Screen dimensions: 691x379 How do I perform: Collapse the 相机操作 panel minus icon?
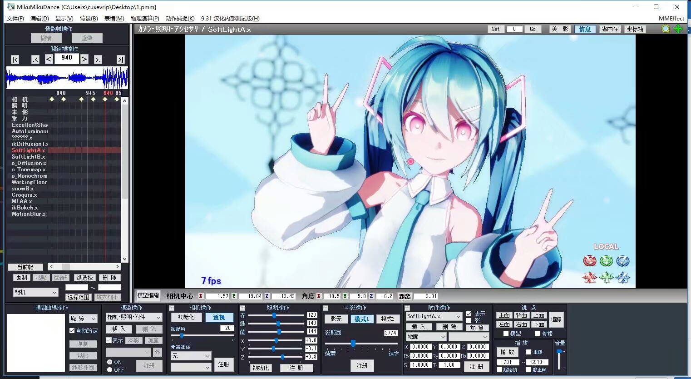(x=172, y=308)
